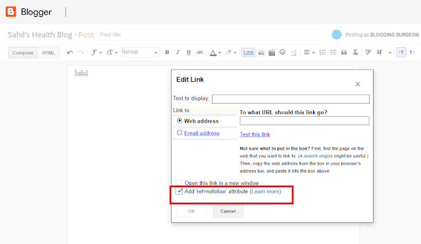421x244 pixels.
Task: Apply blockquote formatting
Action: 344,52
